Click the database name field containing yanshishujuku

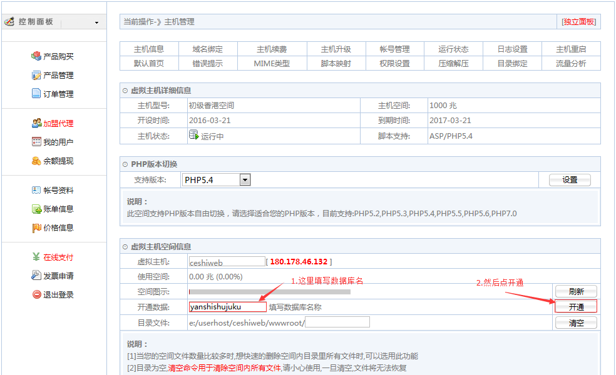click(227, 306)
